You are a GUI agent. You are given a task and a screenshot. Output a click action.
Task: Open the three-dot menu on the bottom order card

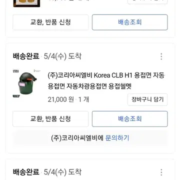(161, 172)
